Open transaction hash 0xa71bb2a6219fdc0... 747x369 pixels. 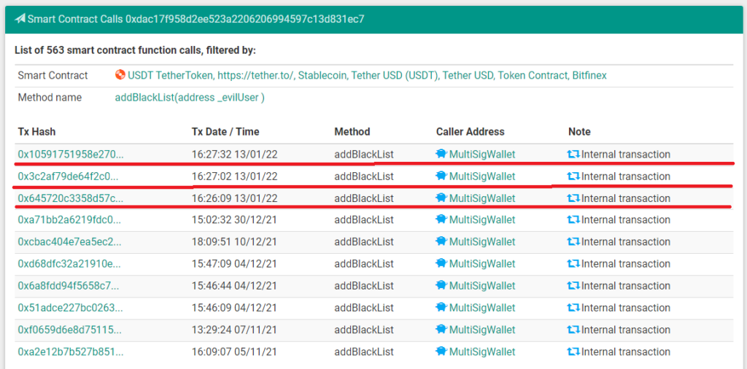tap(69, 220)
